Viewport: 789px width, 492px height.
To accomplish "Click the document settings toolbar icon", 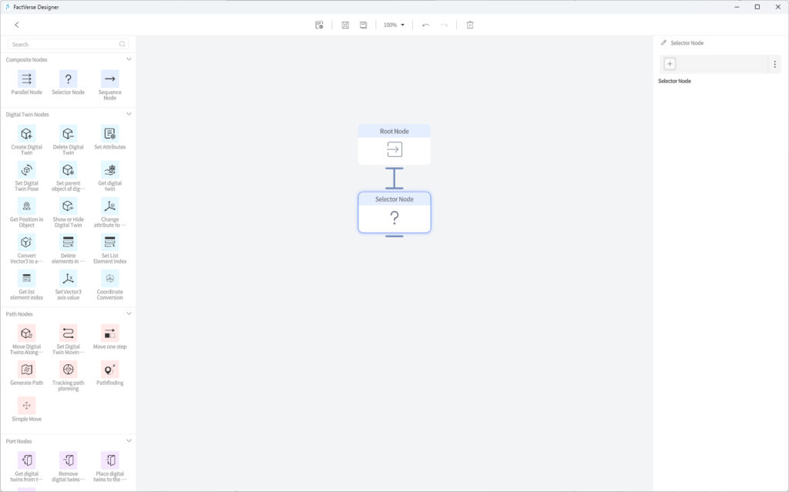I will tap(319, 25).
